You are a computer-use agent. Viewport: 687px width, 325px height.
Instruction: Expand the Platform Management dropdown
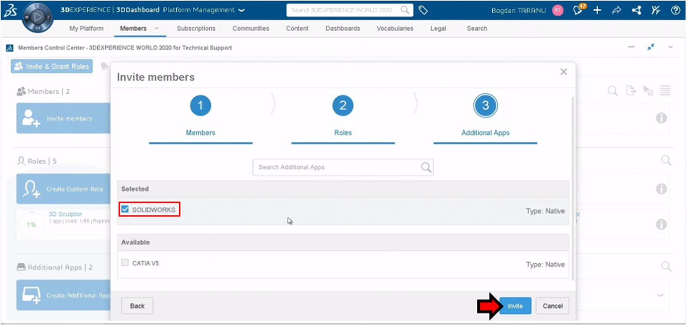[242, 10]
